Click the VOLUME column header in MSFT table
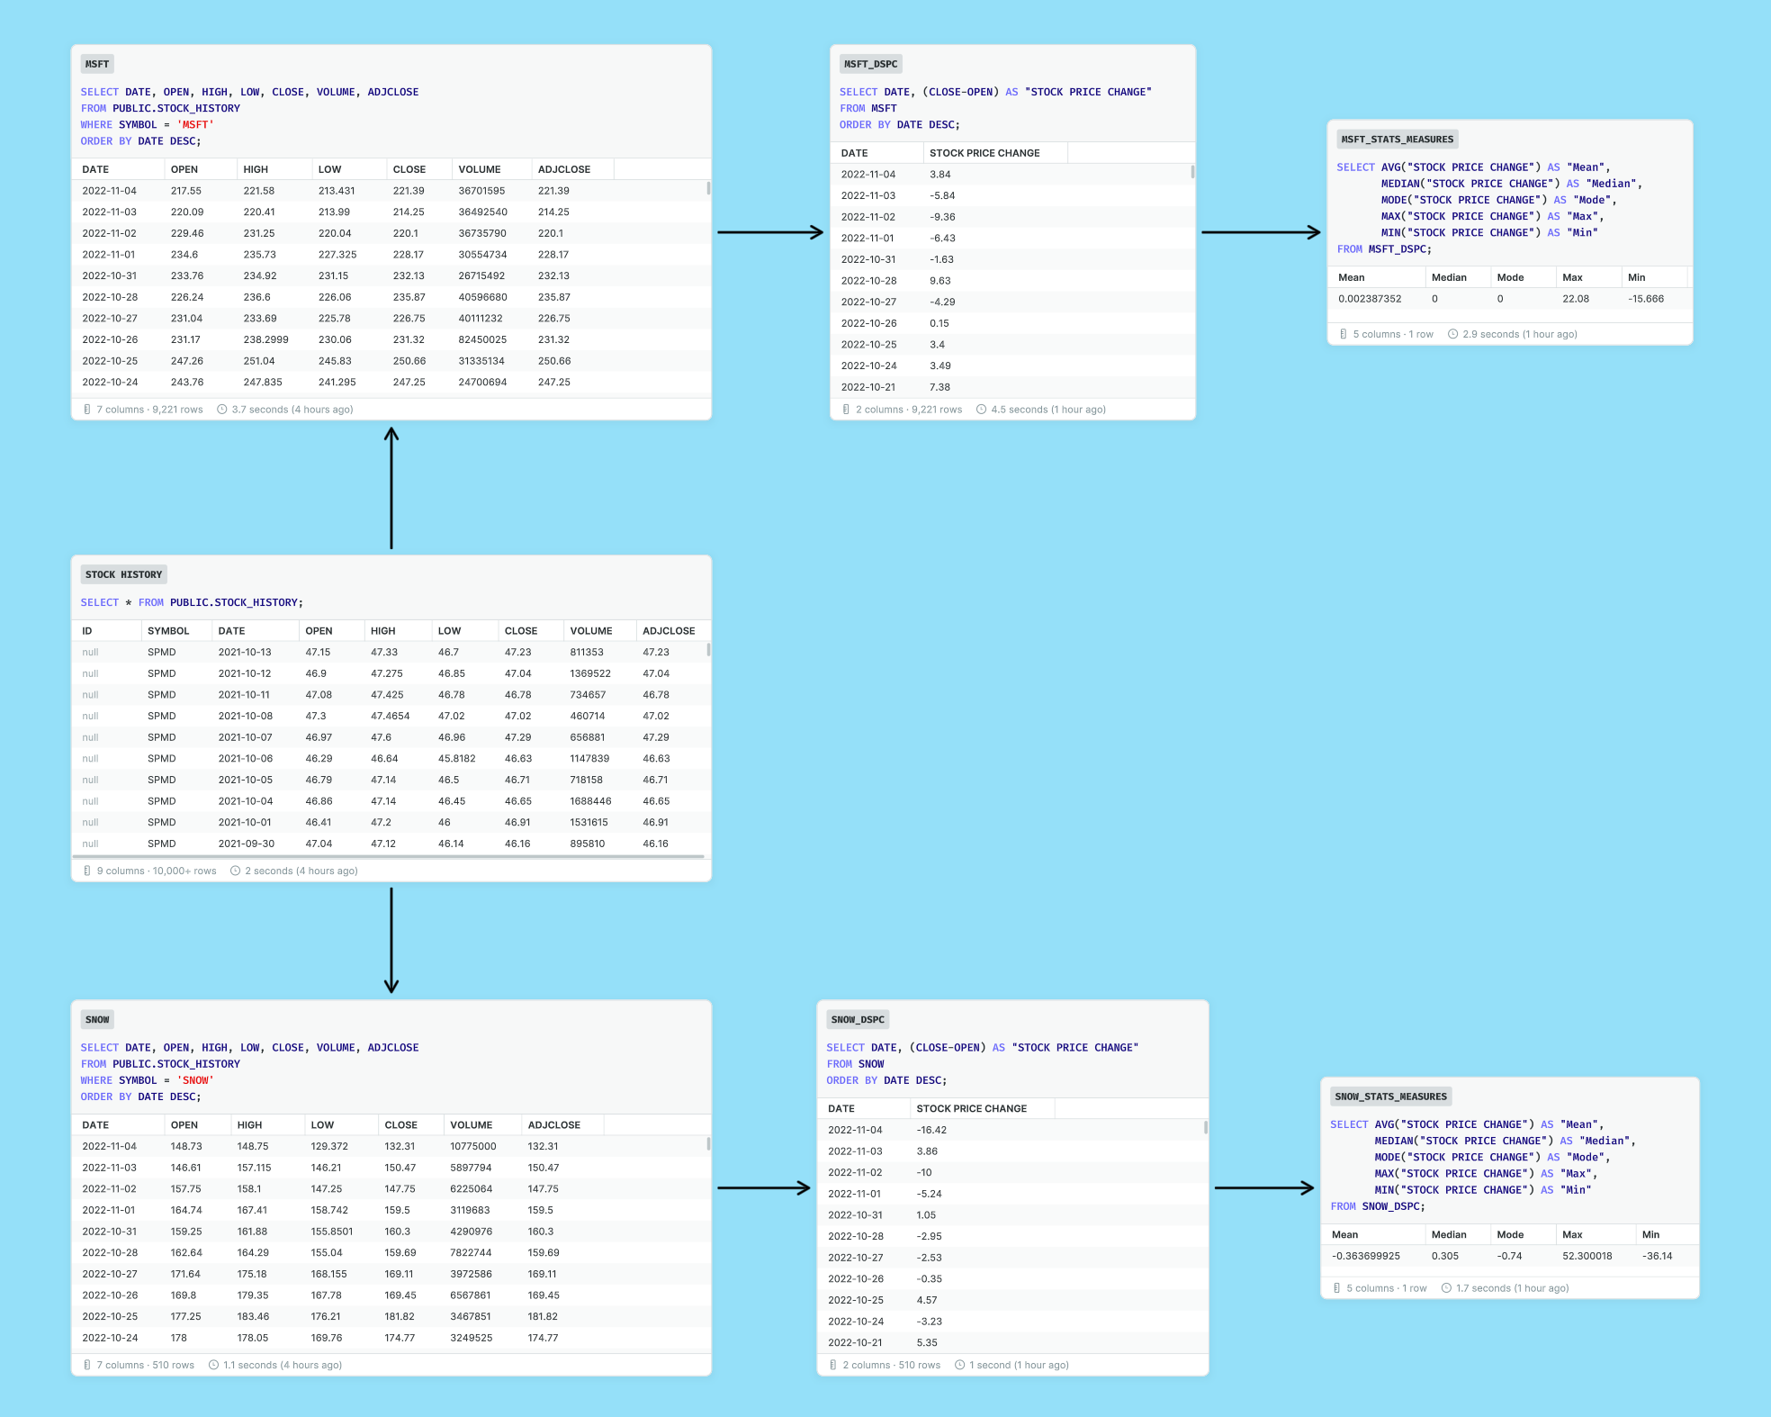The width and height of the screenshot is (1771, 1417). (x=480, y=169)
